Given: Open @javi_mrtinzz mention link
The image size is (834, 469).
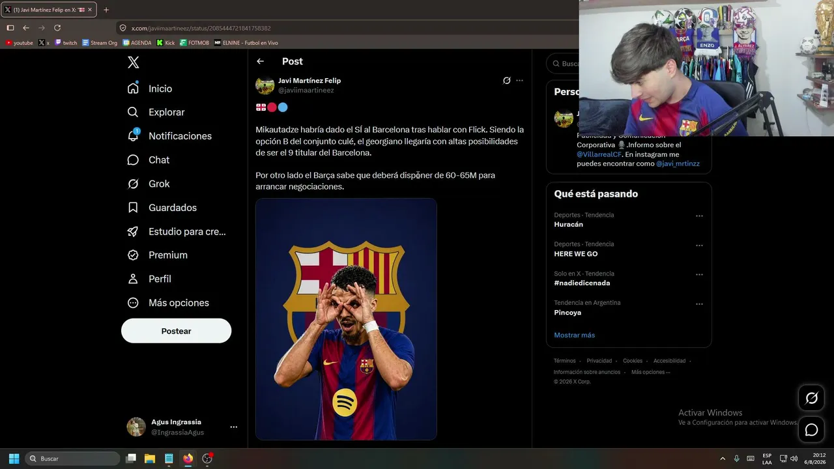Looking at the screenshot, I should pos(678,163).
